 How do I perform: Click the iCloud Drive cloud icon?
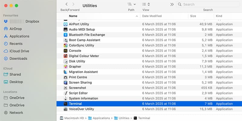6,51
